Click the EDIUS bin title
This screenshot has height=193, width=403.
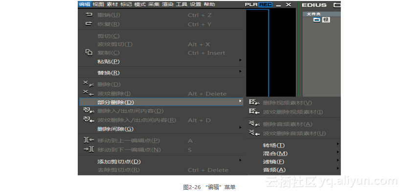(x=314, y=5)
